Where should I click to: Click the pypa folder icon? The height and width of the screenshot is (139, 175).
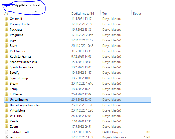[7, 40]
